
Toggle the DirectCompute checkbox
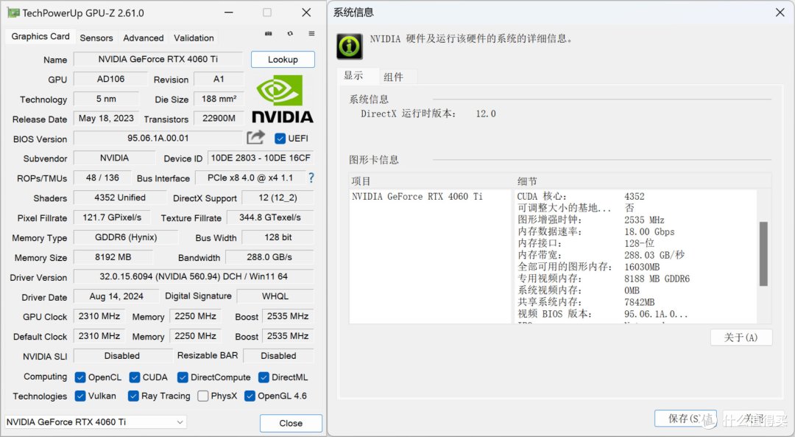[183, 377]
